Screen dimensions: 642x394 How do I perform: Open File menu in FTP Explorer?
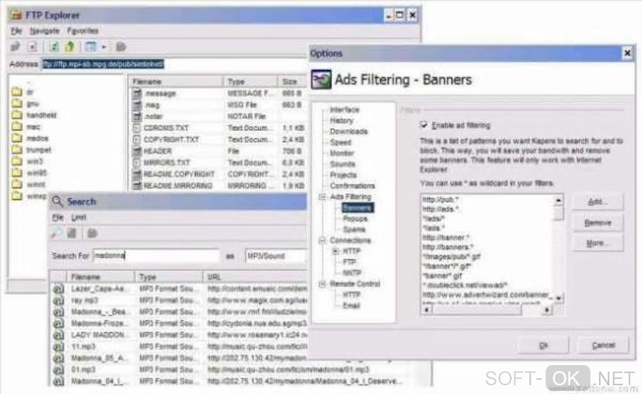[16, 31]
